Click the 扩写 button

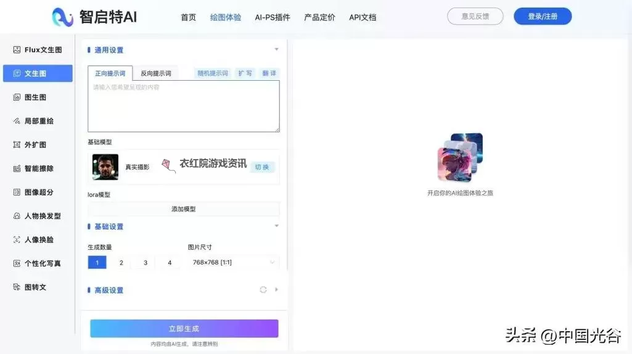click(x=245, y=73)
